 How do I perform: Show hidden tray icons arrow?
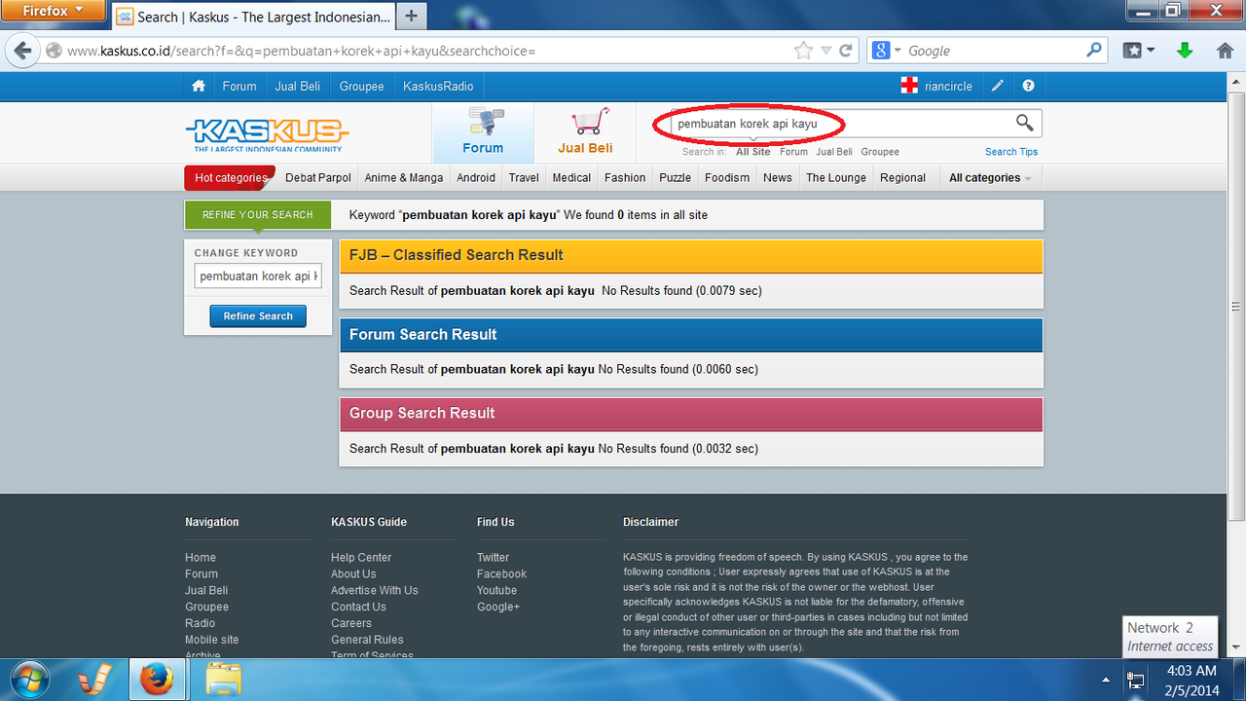1105,680
